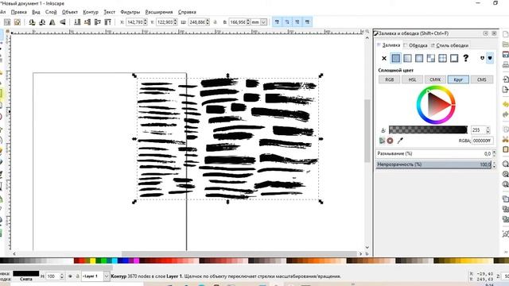Open the Справка menu
Image resolution: width=509 pixels, height=286 pixels.
pos(187,12)
